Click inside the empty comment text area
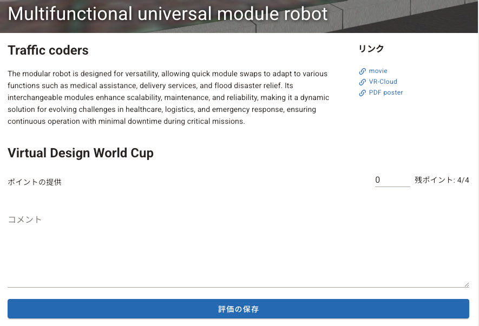This screenshot has width=479, height=326. [238, 254]
